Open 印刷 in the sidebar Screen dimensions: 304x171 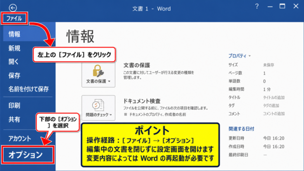click(14, 105)
